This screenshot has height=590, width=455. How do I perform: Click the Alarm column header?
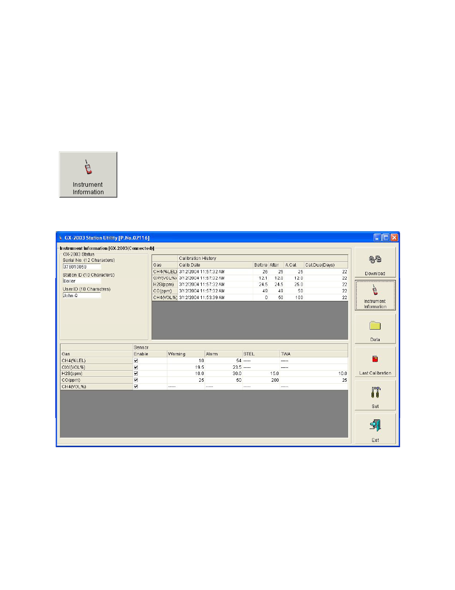coord(224,354)
